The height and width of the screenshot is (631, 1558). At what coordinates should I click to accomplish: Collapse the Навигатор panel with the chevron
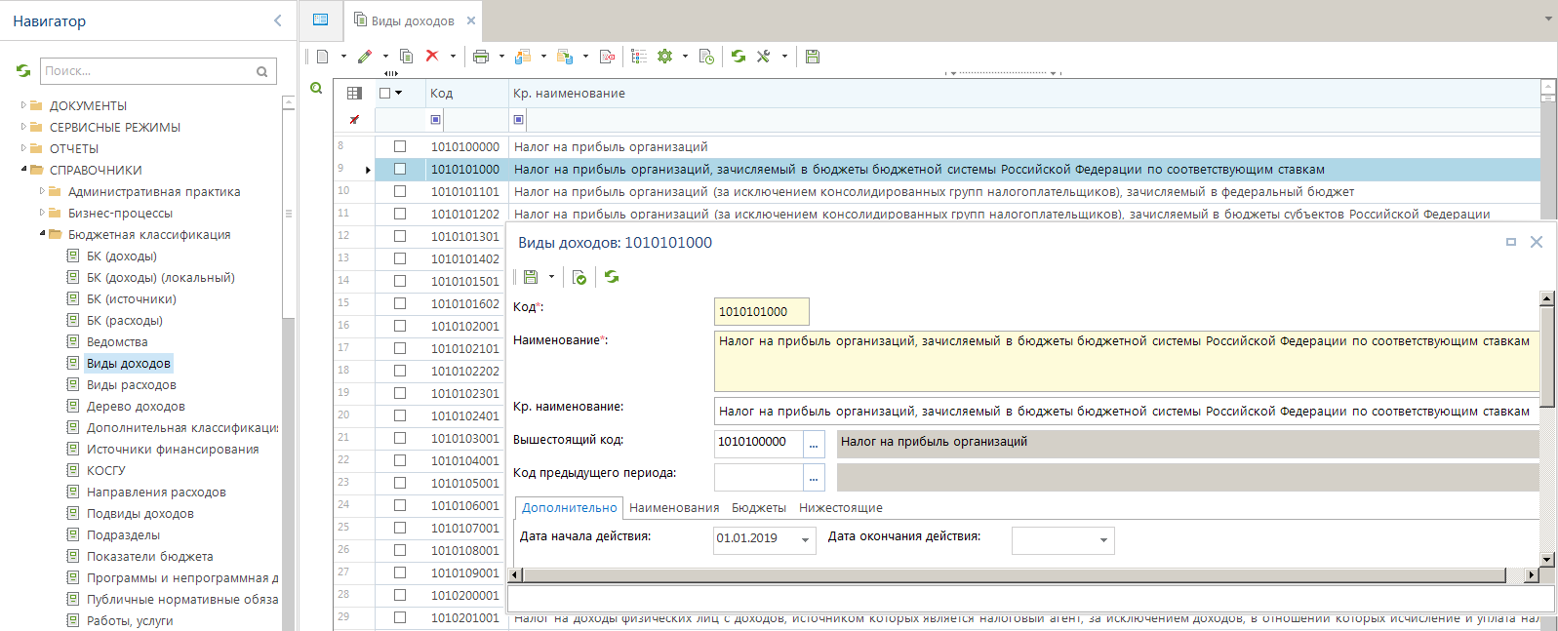tap(278, 20)
